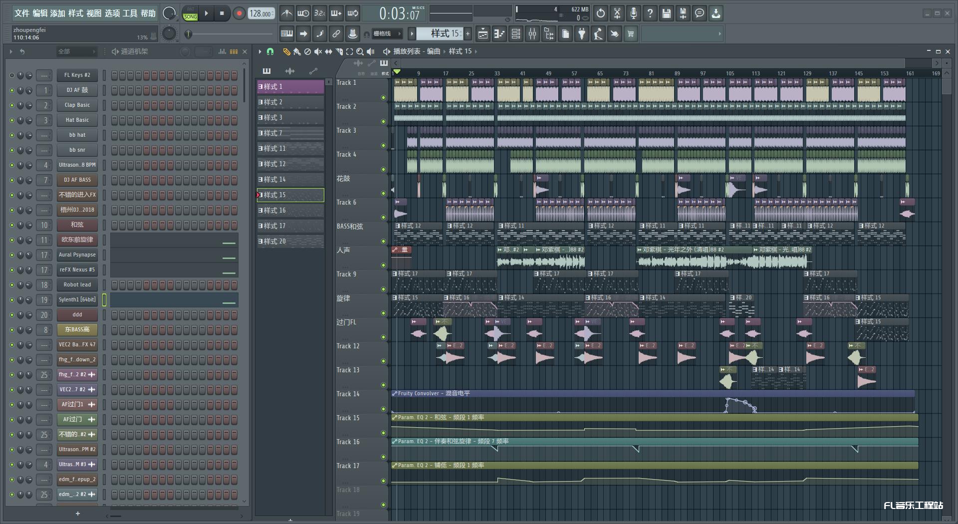Open the piano roll view icon
This screenshot has width=958, height=524.
[x=499, y=34]
